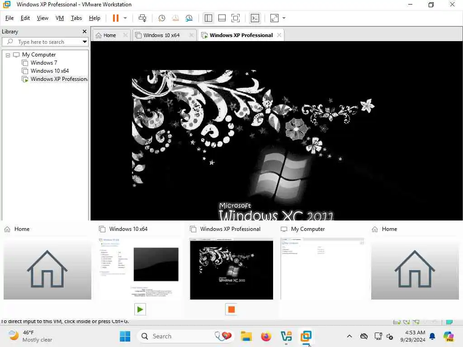Switch to the Windows 10 x64 tab
This screenshot has height=347, width=463.
(x=161, y=35)
